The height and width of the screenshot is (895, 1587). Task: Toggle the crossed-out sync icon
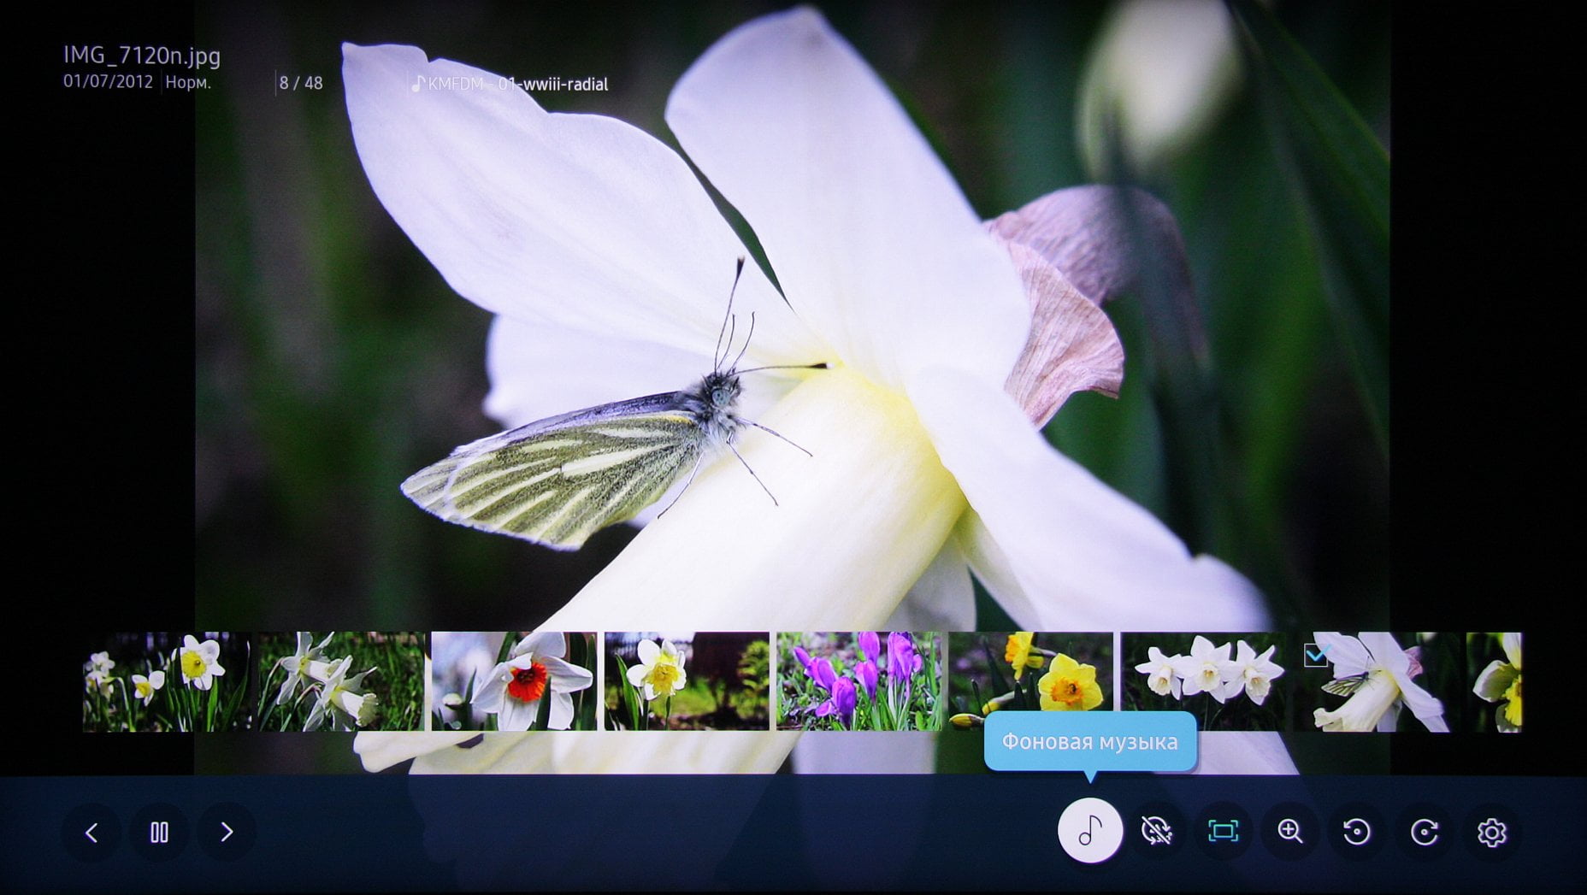(x=1156, y=831)
